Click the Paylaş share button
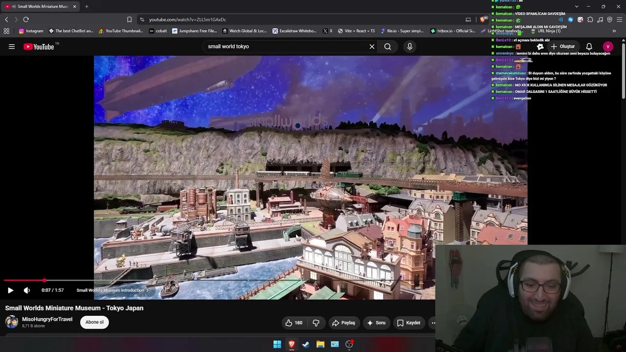The image size is (626, 352). pyautogui.click(x=343, y=323)
